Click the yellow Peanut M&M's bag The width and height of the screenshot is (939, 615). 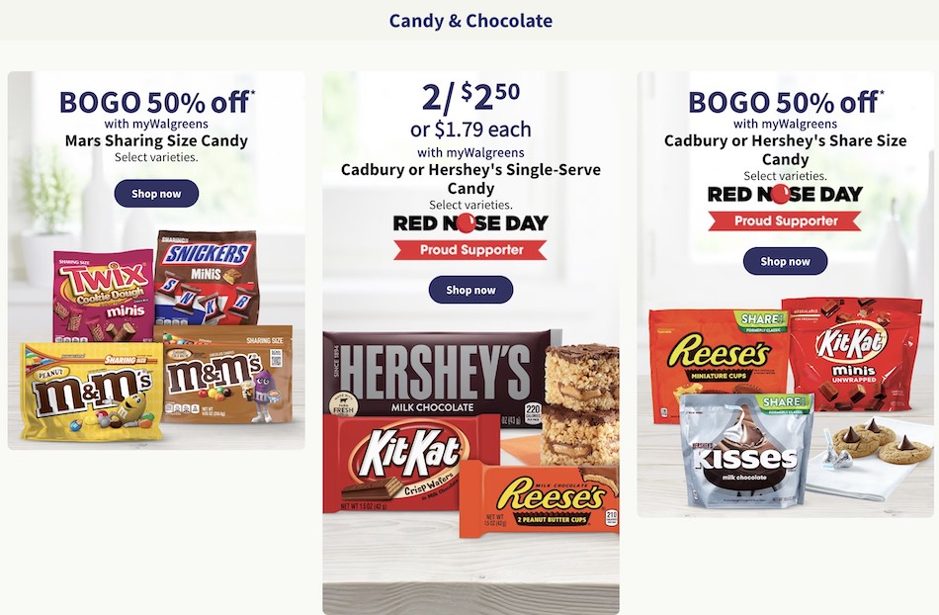91,390
